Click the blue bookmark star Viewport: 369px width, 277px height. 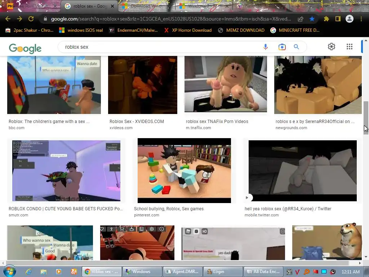point(312,19)
